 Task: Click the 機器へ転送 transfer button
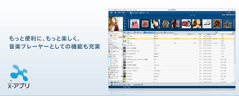[116, 82]
